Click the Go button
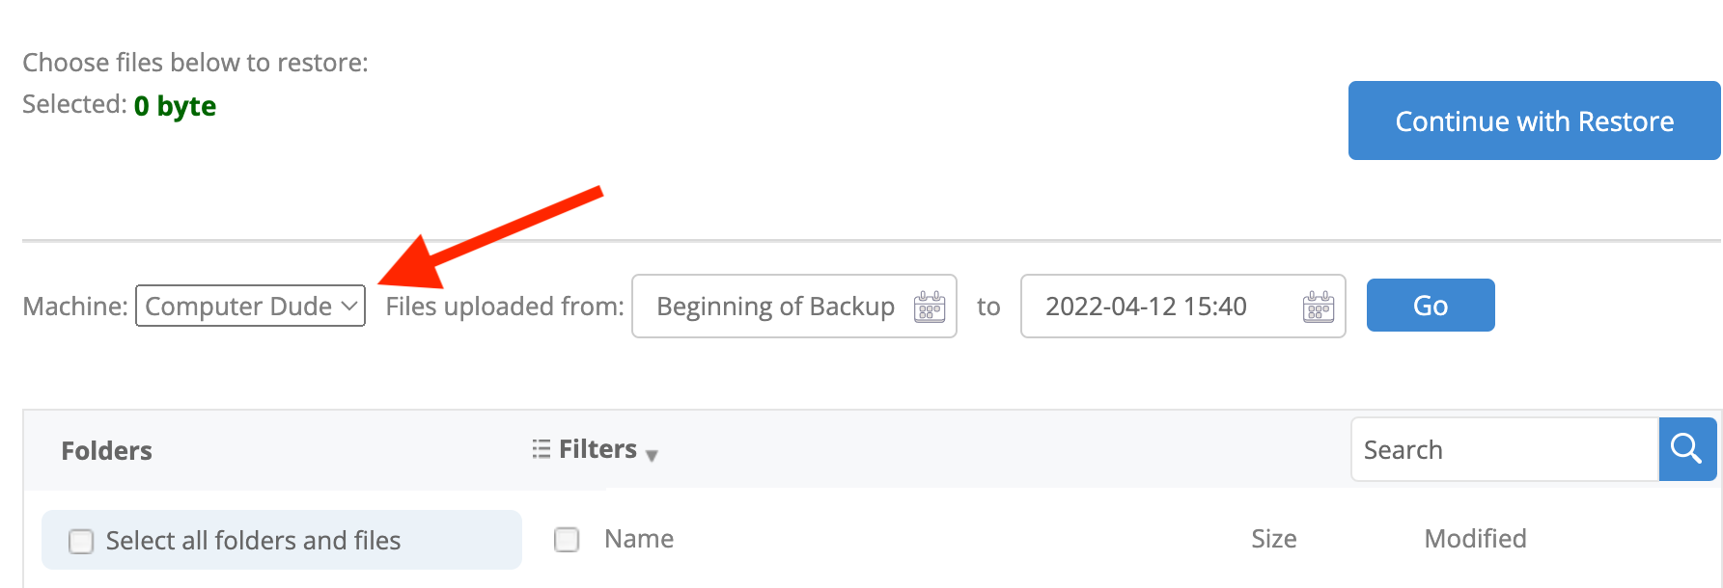This screenshot has height=588, width=1723. (1431, 306)
